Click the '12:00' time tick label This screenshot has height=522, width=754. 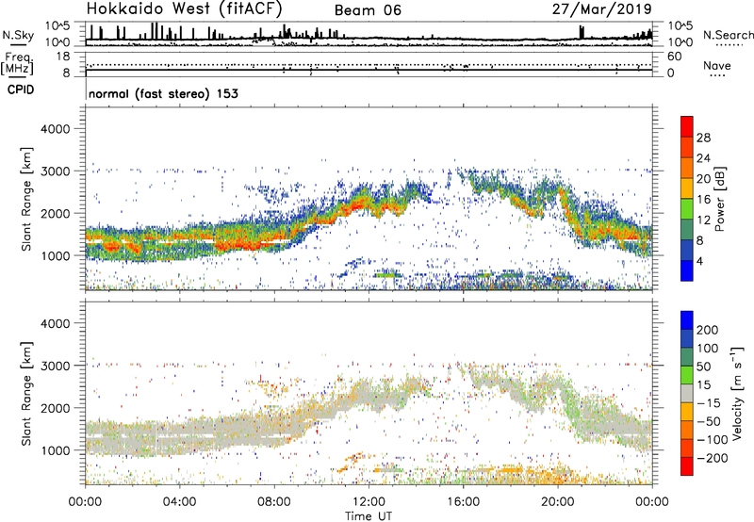pos(369,502)
